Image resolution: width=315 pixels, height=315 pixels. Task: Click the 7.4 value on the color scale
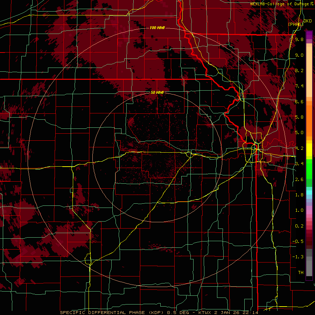pos(299,86)
